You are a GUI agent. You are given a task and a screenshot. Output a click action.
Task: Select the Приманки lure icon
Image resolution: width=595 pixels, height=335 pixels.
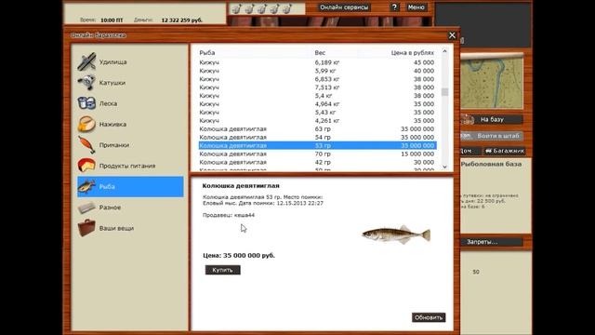[x=86, y=145]
